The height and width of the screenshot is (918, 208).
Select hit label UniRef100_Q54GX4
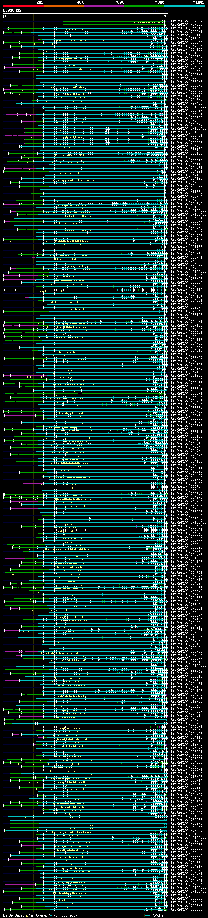point(187,873)
